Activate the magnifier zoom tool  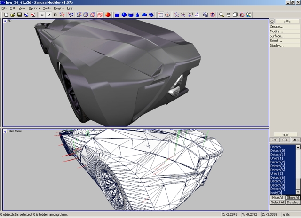pyautogui.click(x=222, y=15)
